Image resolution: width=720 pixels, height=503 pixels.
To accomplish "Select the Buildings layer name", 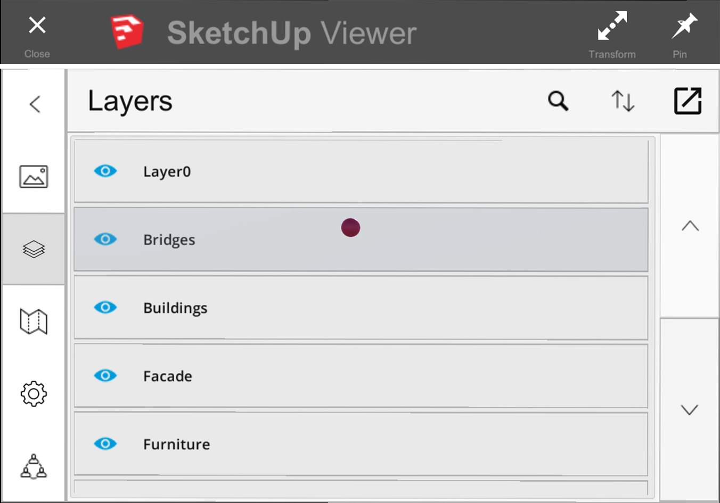I will tap(175, 308).
